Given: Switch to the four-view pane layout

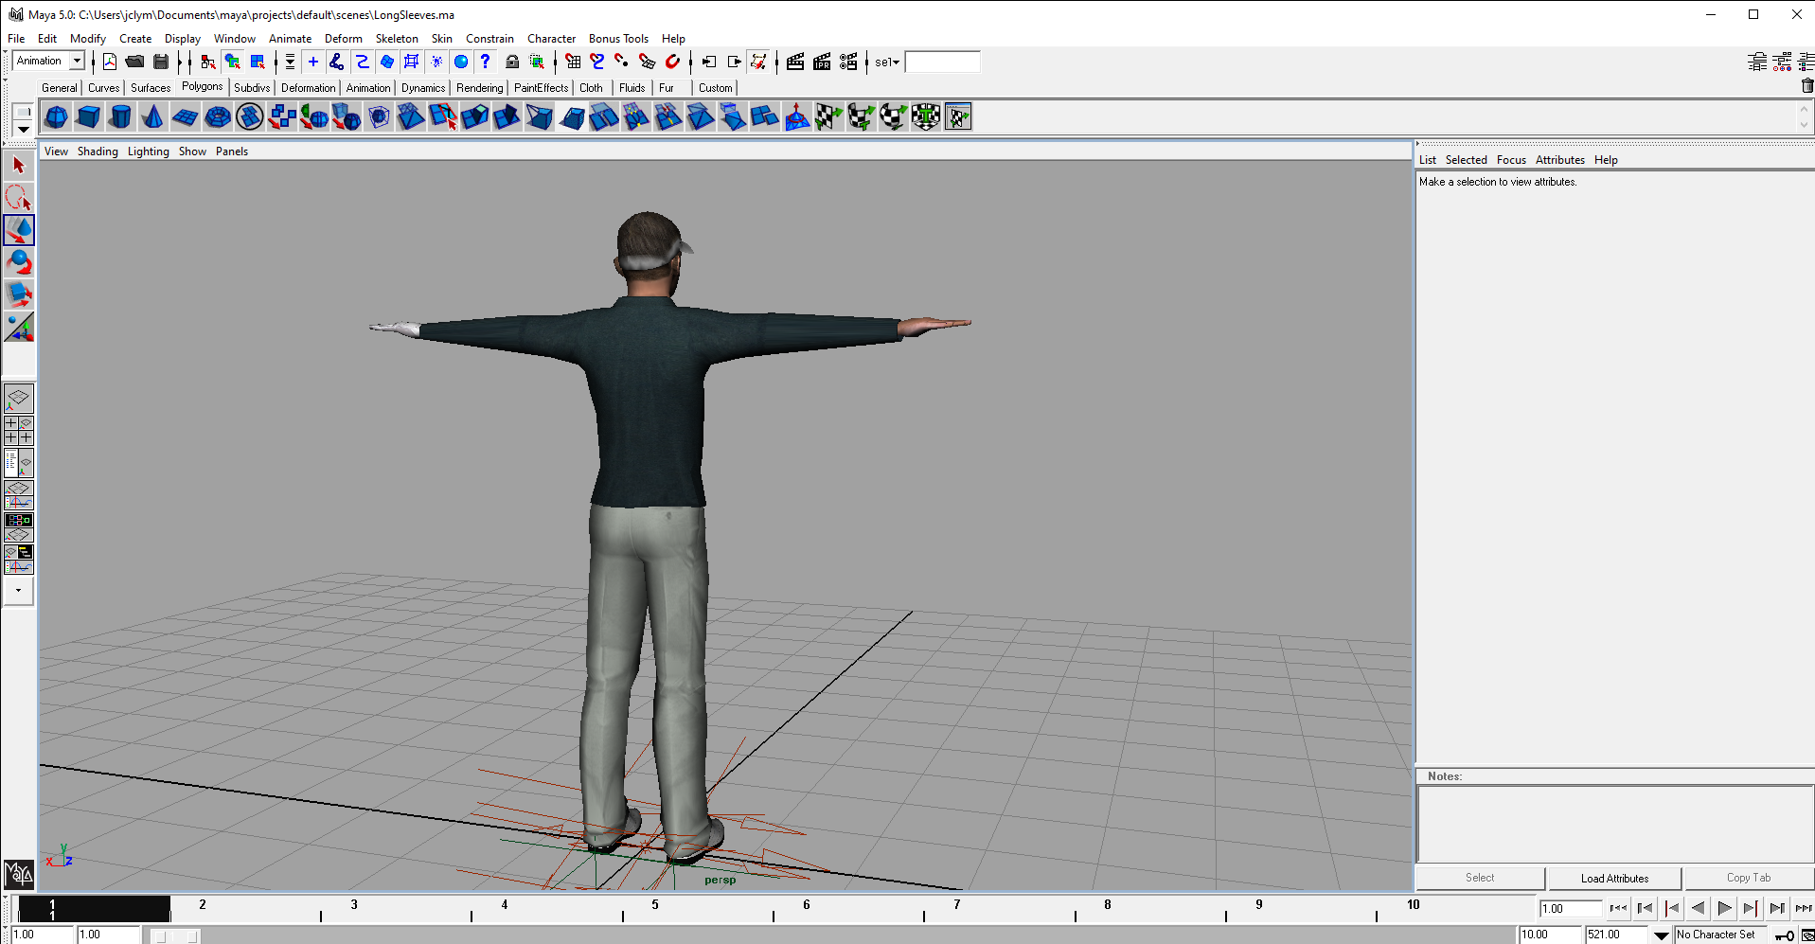Looking at the screenshot, I should click(19, 431).
